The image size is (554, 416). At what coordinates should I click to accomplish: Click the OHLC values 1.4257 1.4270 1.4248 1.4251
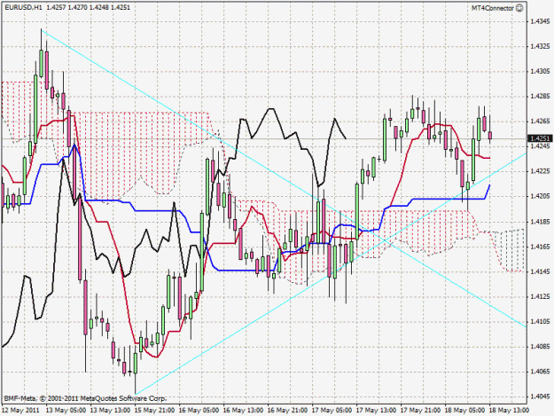(x=88, y=7)
